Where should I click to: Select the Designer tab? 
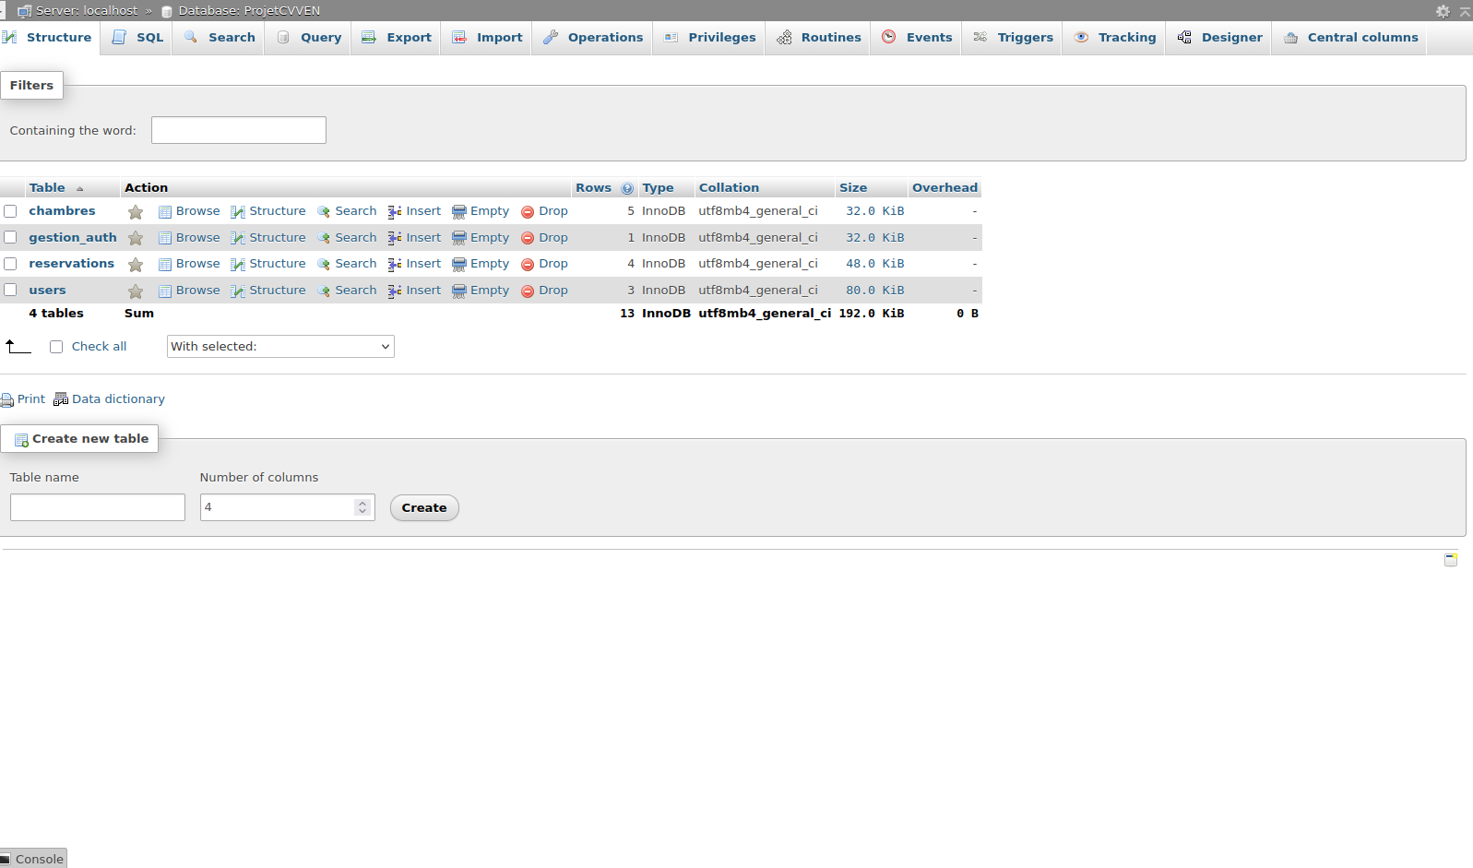[1219, 38]
